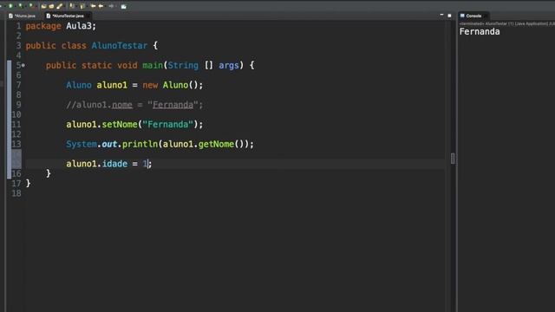
Task: Click the pencil-shaped Search toolbar icon
Action: 60,6
